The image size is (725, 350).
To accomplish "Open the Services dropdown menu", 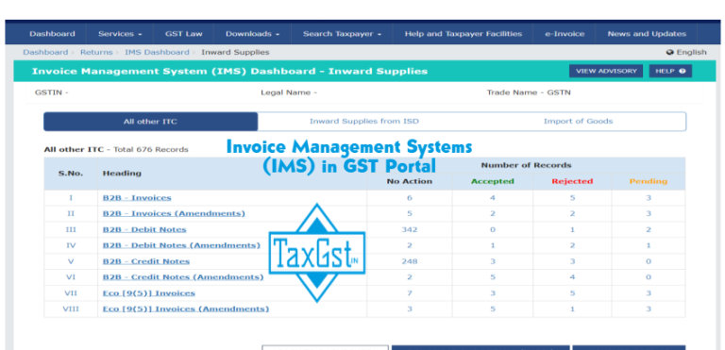I will (x=120, y=34).
